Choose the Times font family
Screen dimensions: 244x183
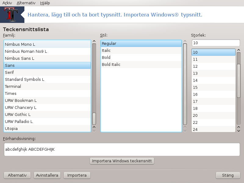(47, 93)
